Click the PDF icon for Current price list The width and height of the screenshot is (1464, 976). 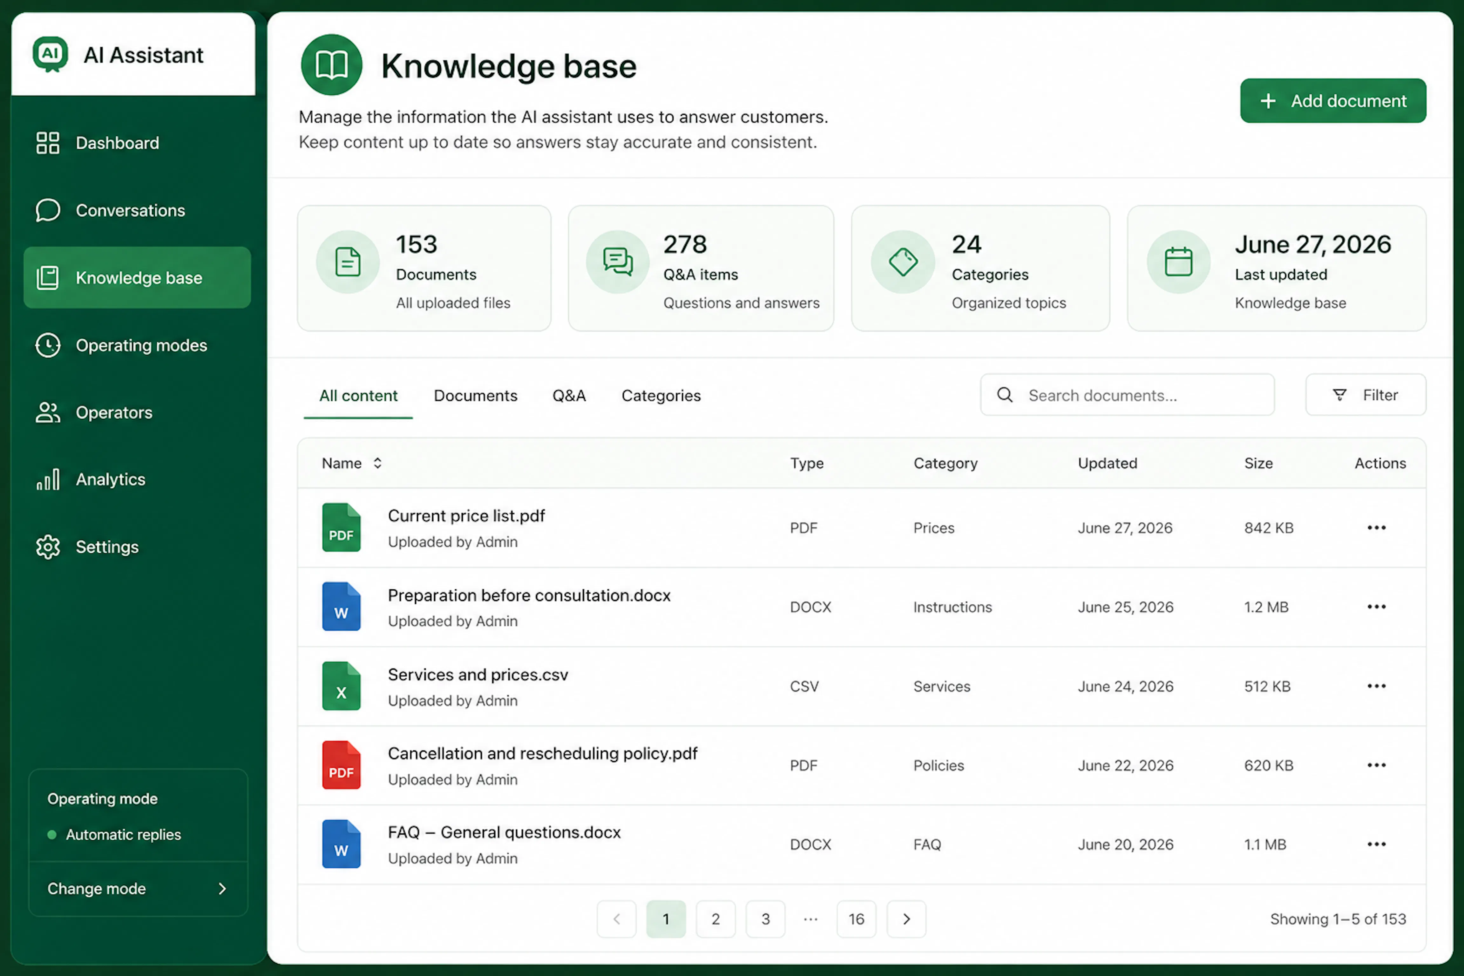point(341,527)
